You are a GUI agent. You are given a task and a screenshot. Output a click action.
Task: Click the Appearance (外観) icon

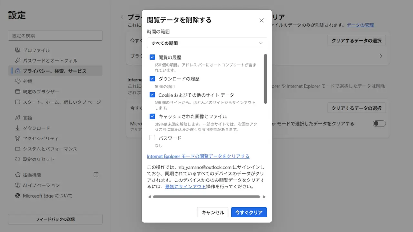tap(18, 82)
